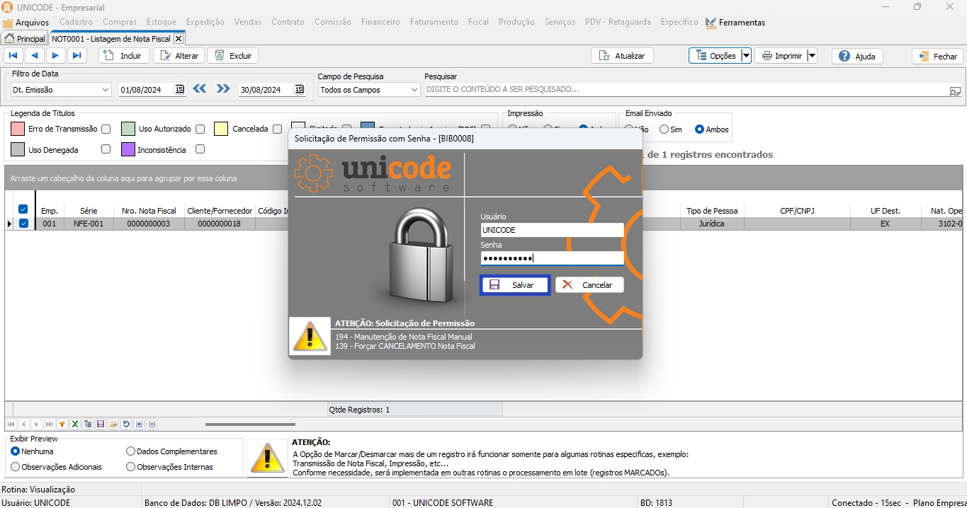Viewport: 967px width, 508px height.
Task: Click the search icon in Pesquisar field
Action: tap(955, 91)
